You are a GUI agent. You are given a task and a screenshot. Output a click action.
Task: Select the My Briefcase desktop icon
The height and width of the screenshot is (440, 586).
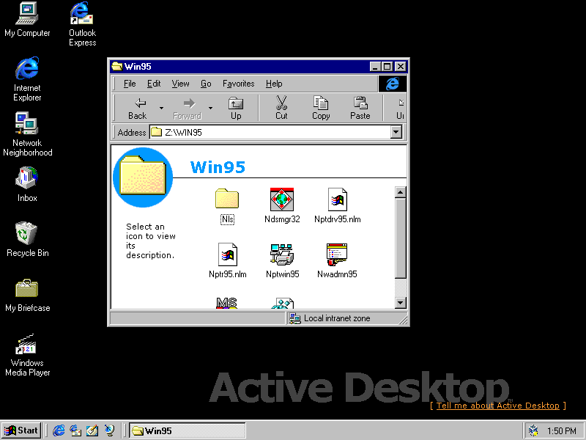[x=27, y=295]
